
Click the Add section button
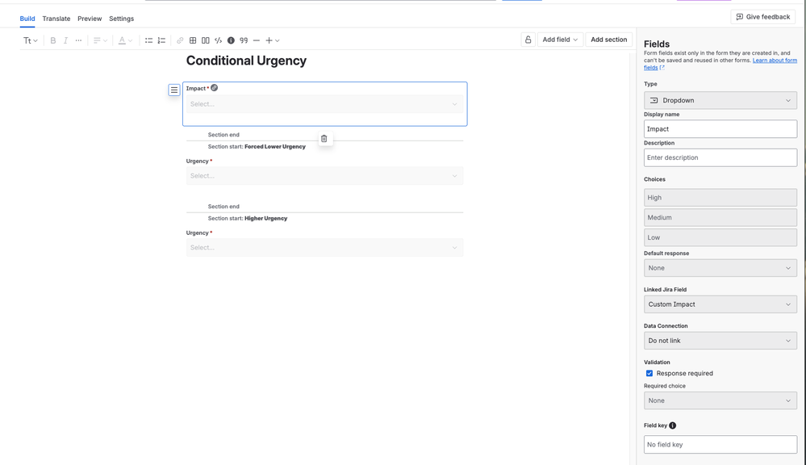tap(608, 40)
